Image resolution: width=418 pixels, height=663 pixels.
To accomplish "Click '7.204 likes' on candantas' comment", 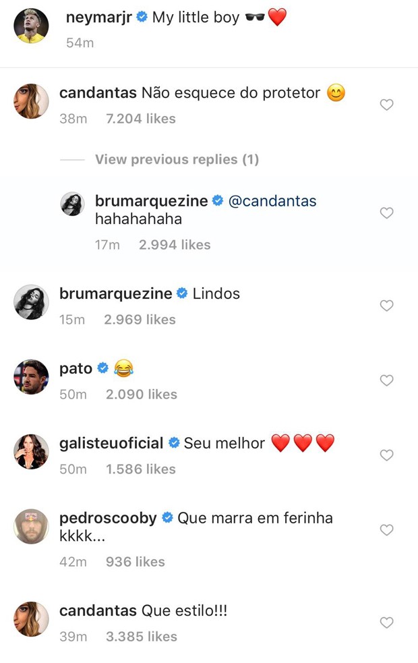I will point(141,118).
